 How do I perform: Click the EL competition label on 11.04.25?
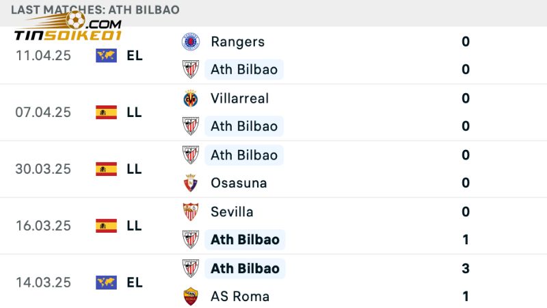[135, 55]
